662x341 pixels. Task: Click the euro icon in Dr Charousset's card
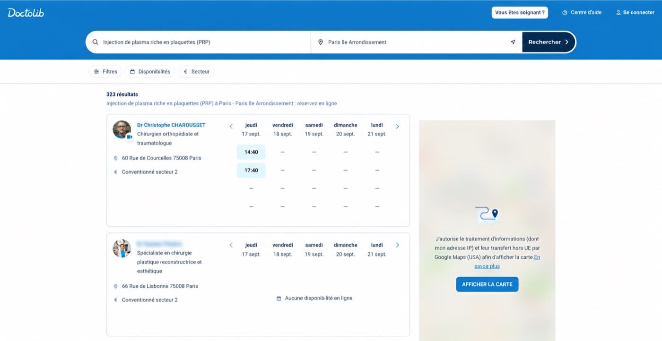[116, 172]
